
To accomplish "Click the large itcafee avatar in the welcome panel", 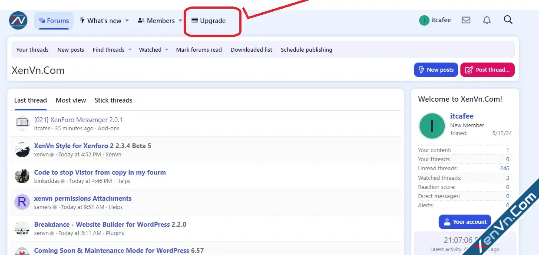I will pyautogui.click(x=432, y=126).
